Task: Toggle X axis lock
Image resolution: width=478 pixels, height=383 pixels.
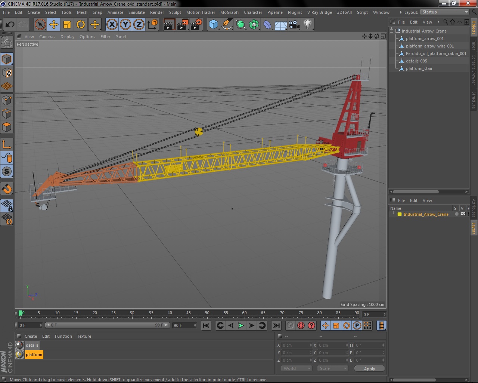Action: click(x=112, y=25)
